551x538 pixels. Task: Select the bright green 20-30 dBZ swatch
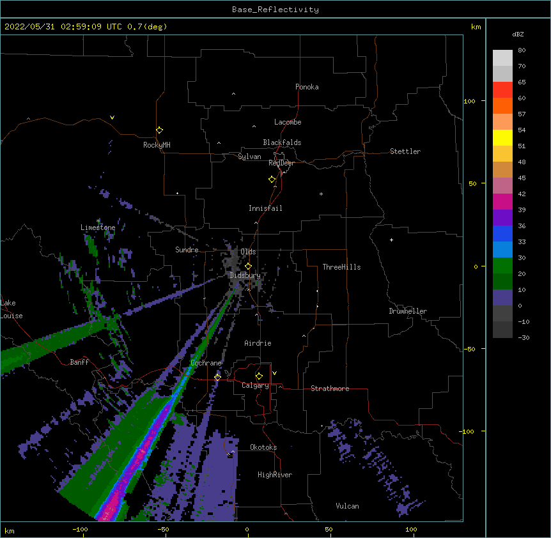(502, 266)
